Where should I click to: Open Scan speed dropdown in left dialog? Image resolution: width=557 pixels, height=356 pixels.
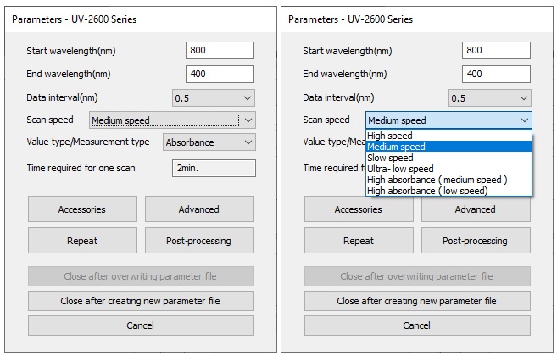pos(172,120)
